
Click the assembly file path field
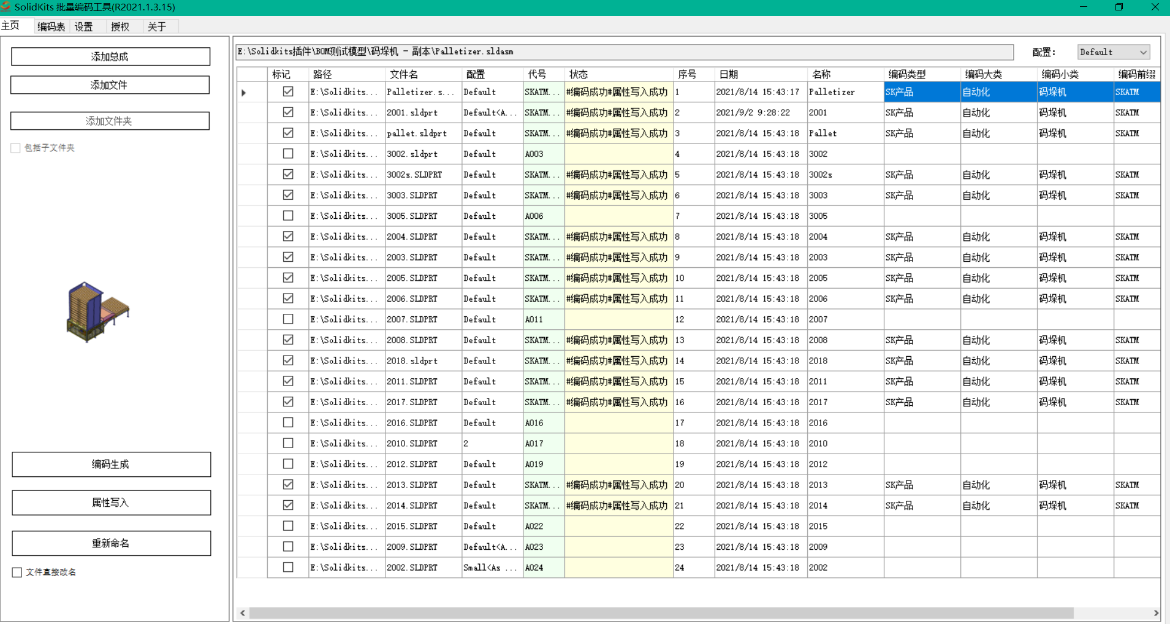(x=624, y=52)
